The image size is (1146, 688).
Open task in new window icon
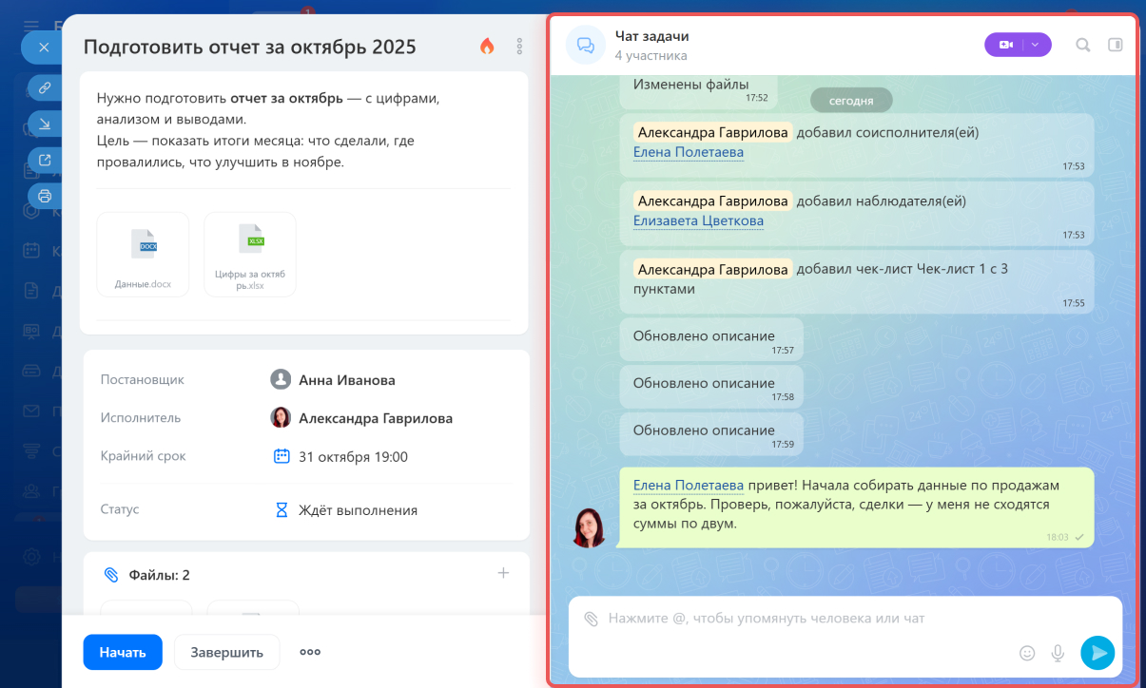click(x=44, y=161)
